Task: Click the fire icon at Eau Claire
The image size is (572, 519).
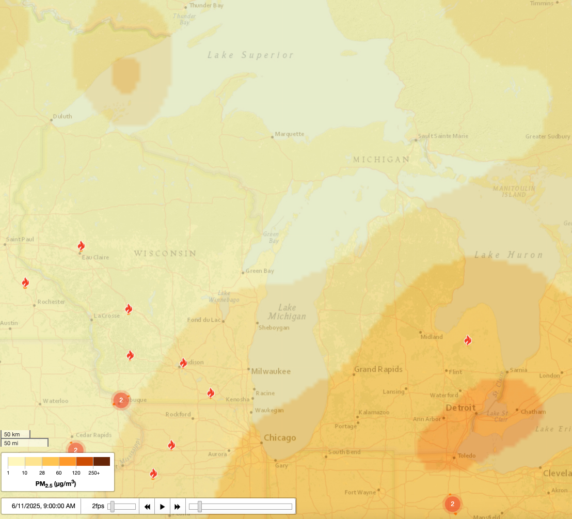Action: tap(81, 246)
